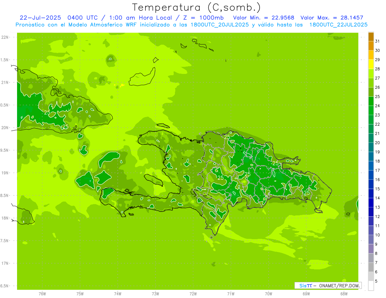
Task: Click the 69W longitude axis label
Action: (x=306, y=293)
